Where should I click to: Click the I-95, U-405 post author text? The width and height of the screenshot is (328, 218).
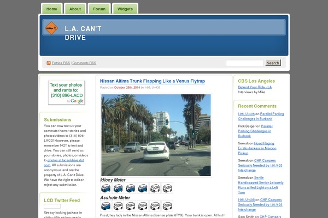click(153, 87)
